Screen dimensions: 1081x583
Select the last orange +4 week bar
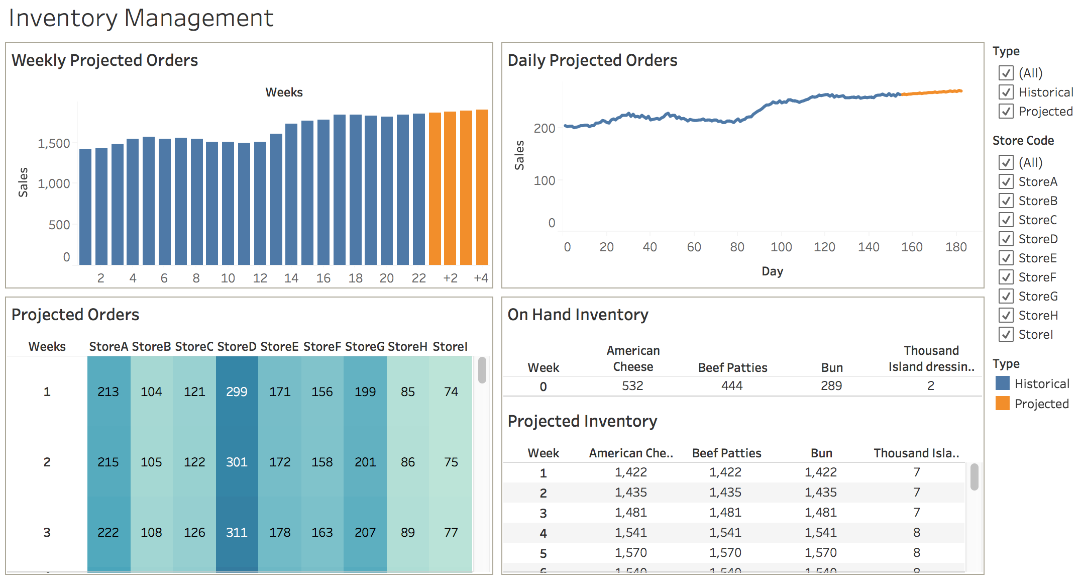click(x=482, y=187)
